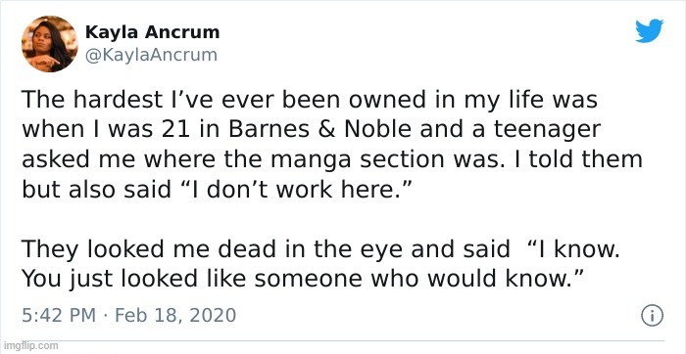Image resolution: width=686 pixels, height=354 pixels.
Task: Open the @KaylaAncrum handle link
Action: coord(151,55)
